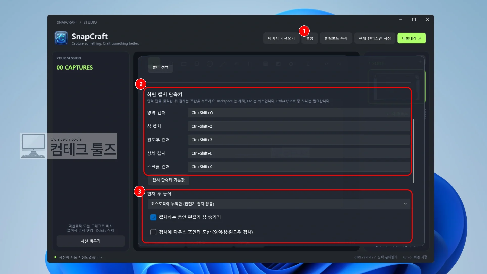Reset shortcuts with 캡처 단축키 기본값 button

[x=168, y=180]
